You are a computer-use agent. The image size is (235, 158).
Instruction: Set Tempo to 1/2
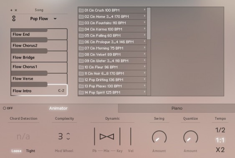220,130
